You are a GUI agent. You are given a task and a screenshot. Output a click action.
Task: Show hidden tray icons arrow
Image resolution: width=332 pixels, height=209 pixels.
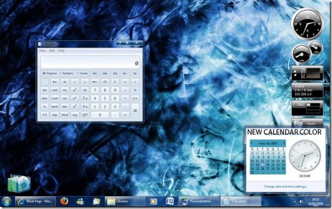295,202
